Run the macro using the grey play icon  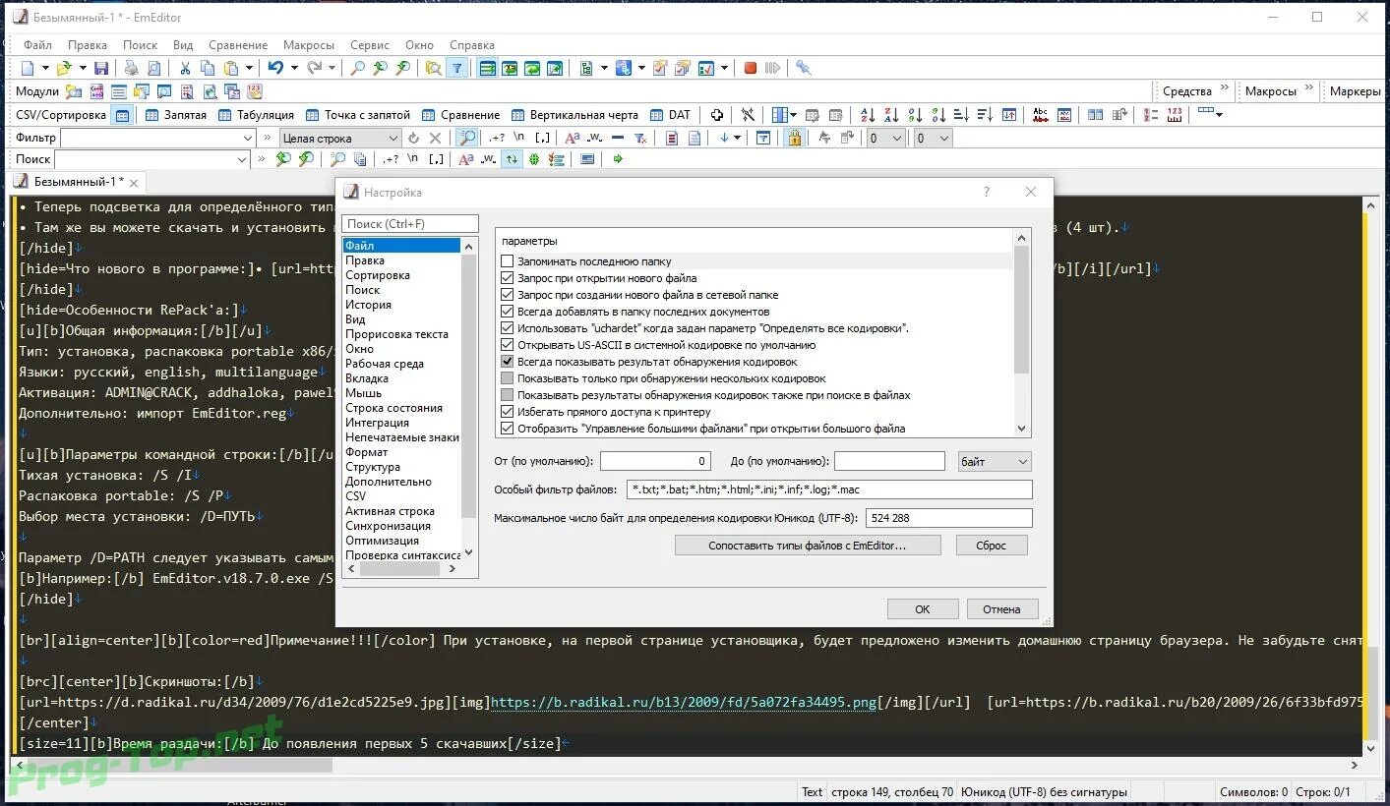[x=772, y=68]
